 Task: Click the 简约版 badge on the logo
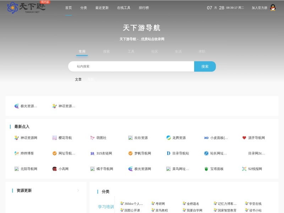point(45,2)
